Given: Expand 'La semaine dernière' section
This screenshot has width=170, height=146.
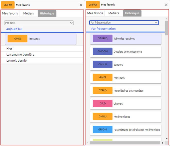Looking at the screenshot, I should (x=20, y=55).
